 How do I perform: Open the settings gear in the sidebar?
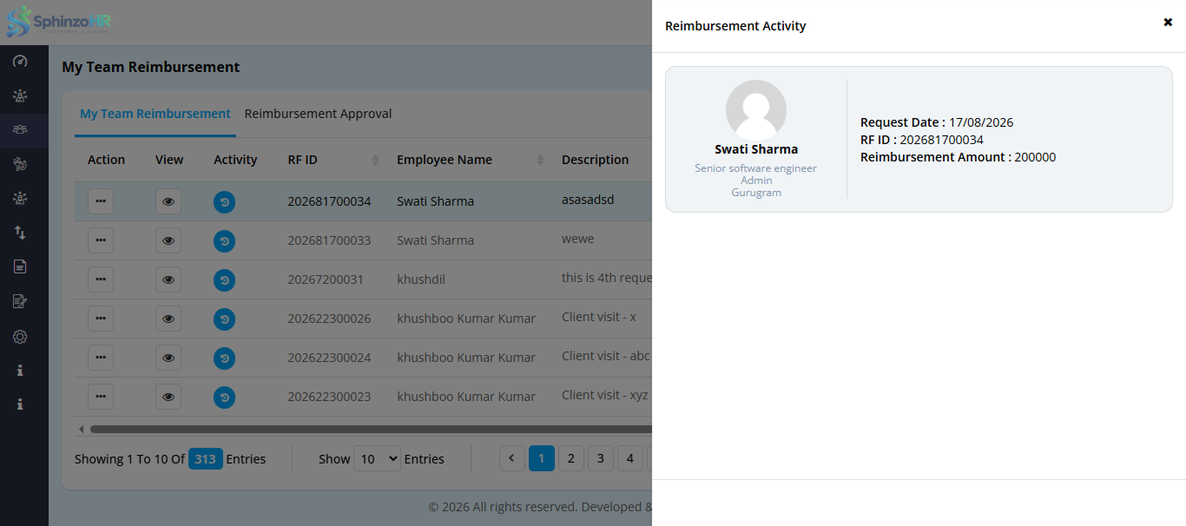click(x=20, y=337)
